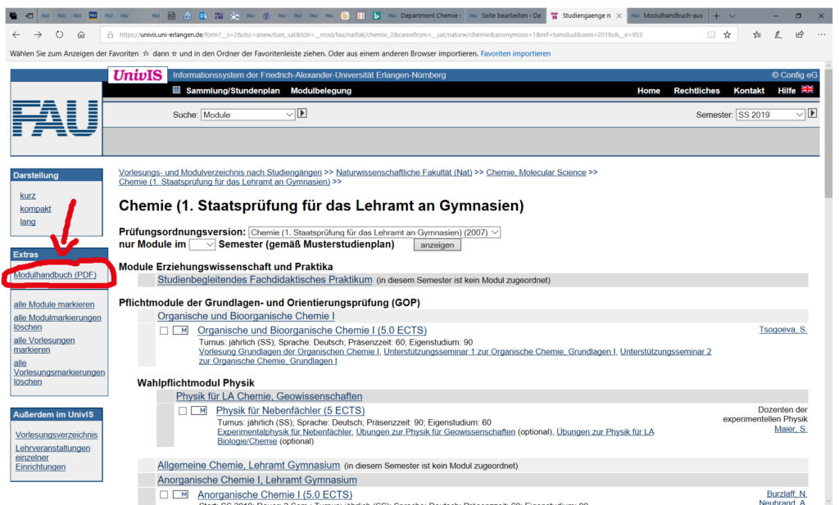Screen dimensions: 839x505
Task: Open the add notes pen tool
Action: [778, 34]
